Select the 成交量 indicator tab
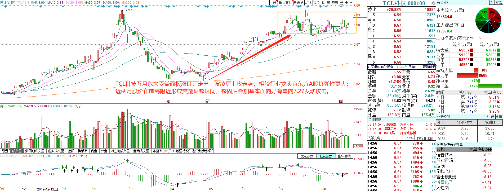The width and height of the screenshot is (503, 191). click(x=17, y=151)
